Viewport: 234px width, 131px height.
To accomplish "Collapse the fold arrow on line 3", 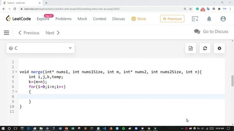I will click(16, 72).
